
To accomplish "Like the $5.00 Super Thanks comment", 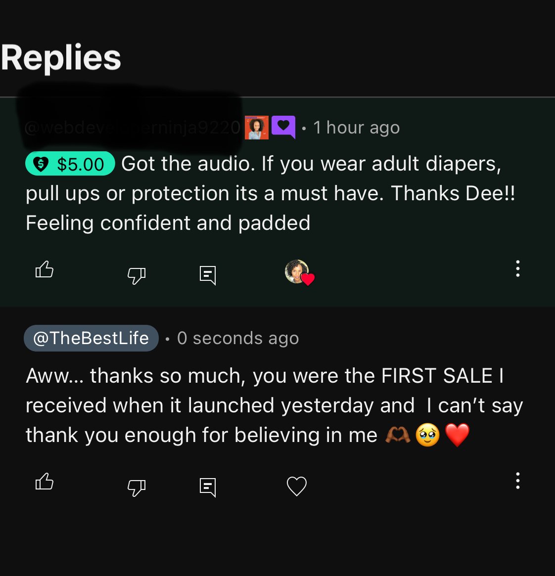I will coord(45,269).
